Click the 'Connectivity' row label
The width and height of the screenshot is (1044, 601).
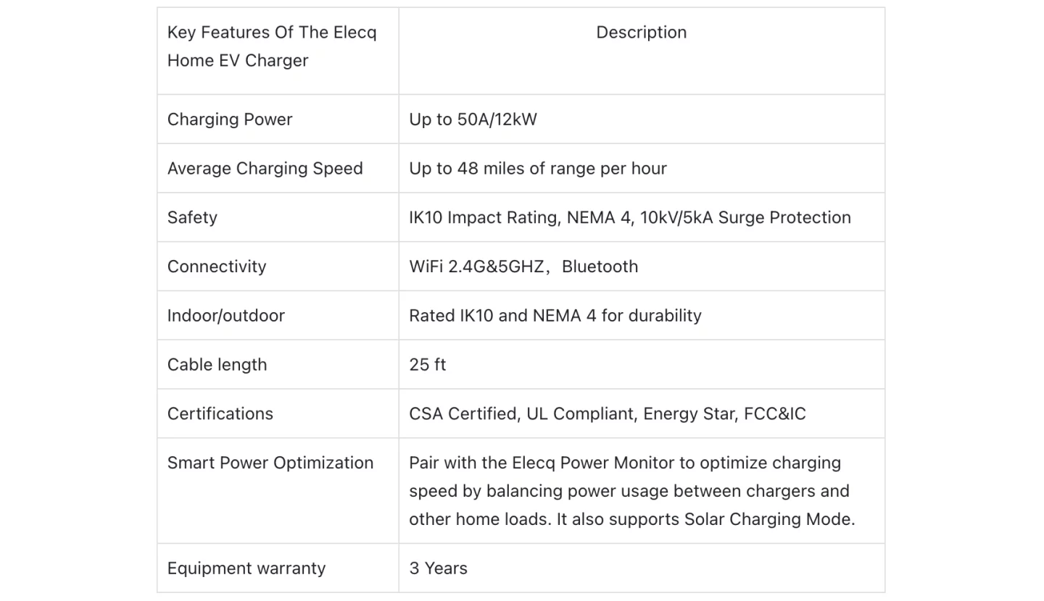[217, 266]
